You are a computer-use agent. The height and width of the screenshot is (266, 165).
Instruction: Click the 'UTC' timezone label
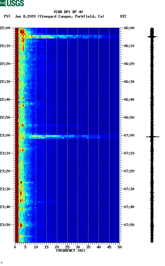pyautogui.click(x=123, y=16)
